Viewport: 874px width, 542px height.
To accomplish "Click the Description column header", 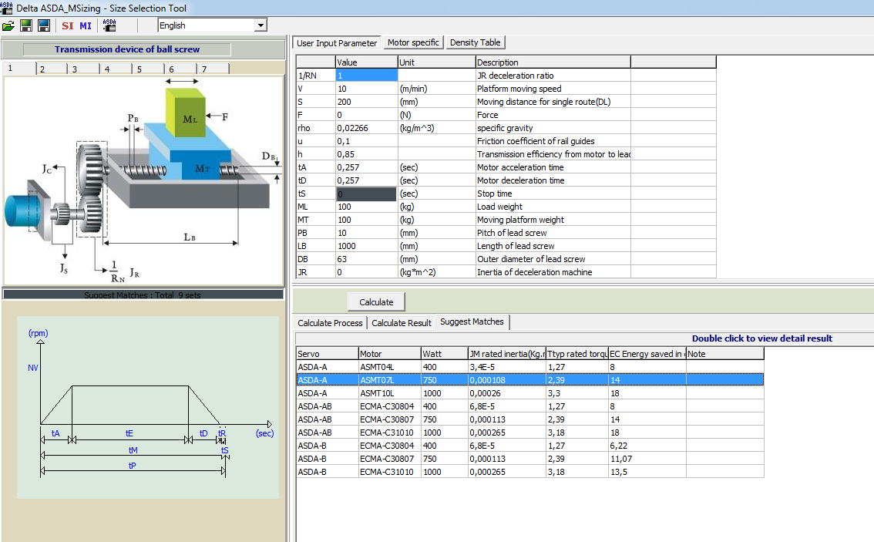I will click(553, 62).
